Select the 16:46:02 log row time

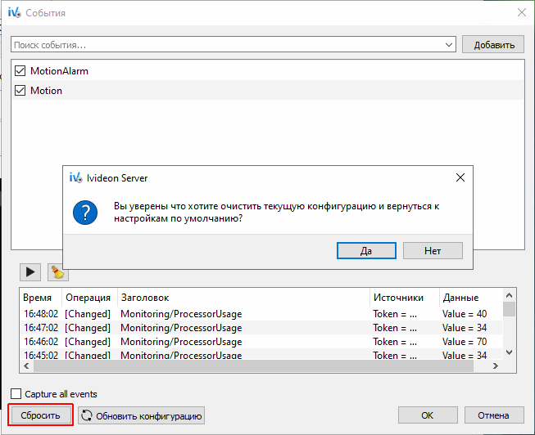pyautogui.click(x=41, y=341)
